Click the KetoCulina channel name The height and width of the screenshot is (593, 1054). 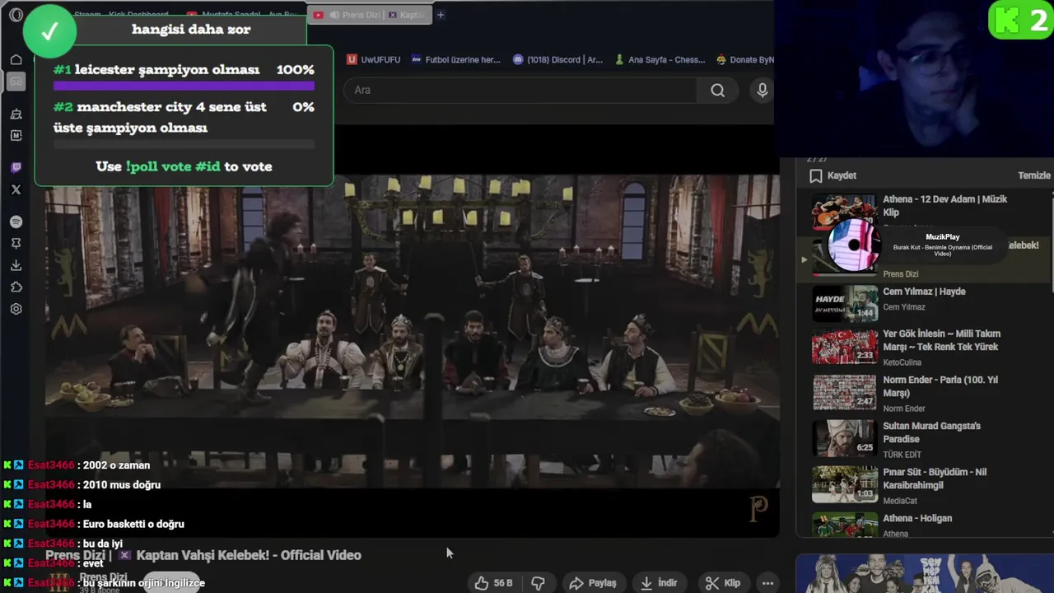902,362
